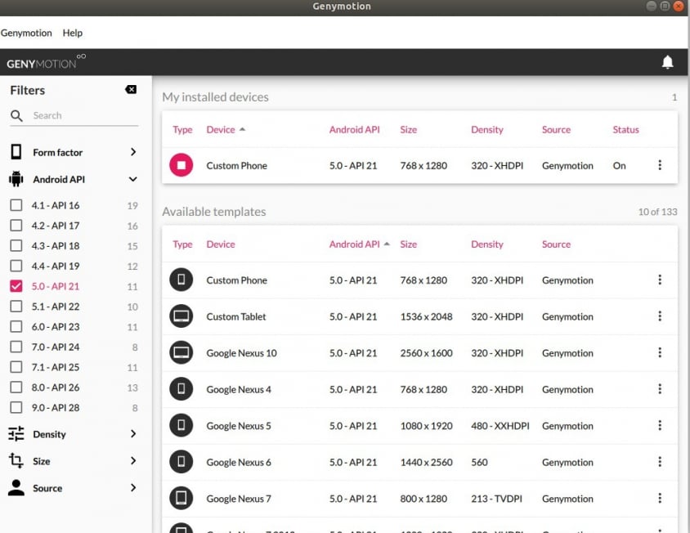Sort templates by Type column
The width and height of the screenshot is (690, 533).
pyautogui.click(x=182, y=244)
